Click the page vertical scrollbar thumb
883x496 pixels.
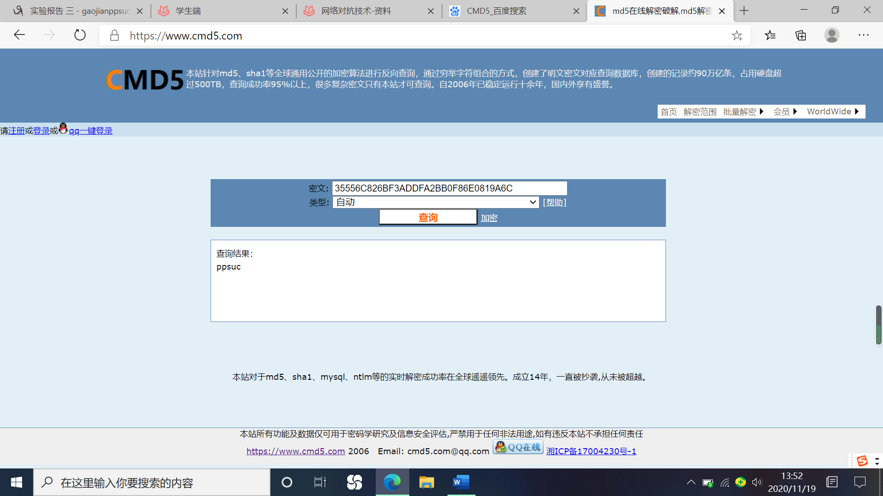[x=878, y=324]
